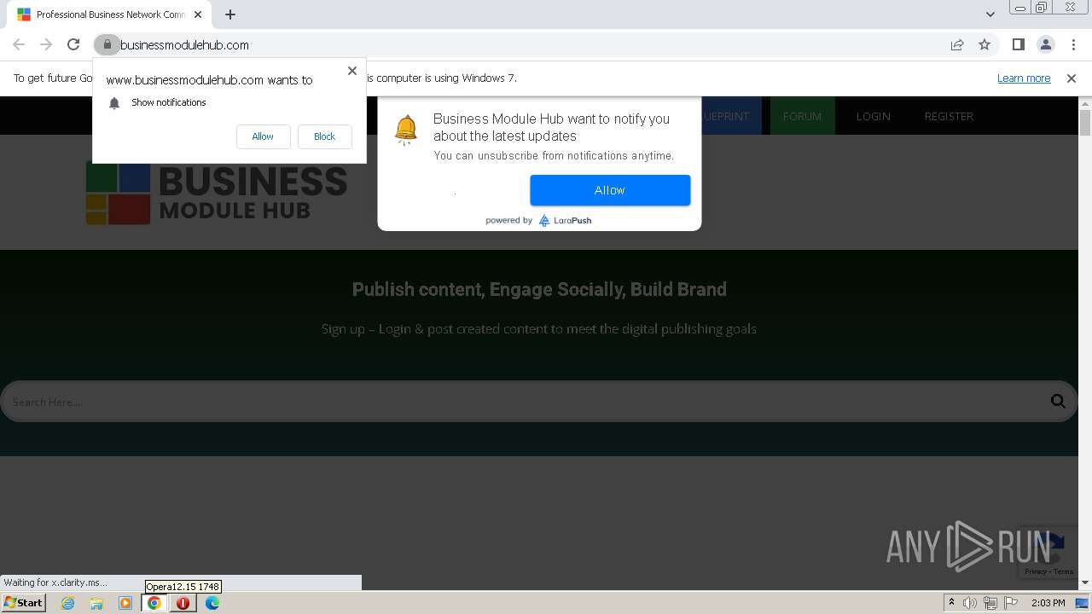Click the Learn more link in the info bar
This screenshot has height=614, width=1092.
[1024, 78]
